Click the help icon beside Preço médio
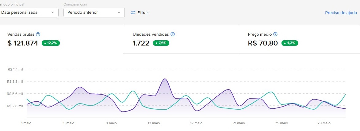This screenshot has width=360, height=131. [x=275, y=35]
